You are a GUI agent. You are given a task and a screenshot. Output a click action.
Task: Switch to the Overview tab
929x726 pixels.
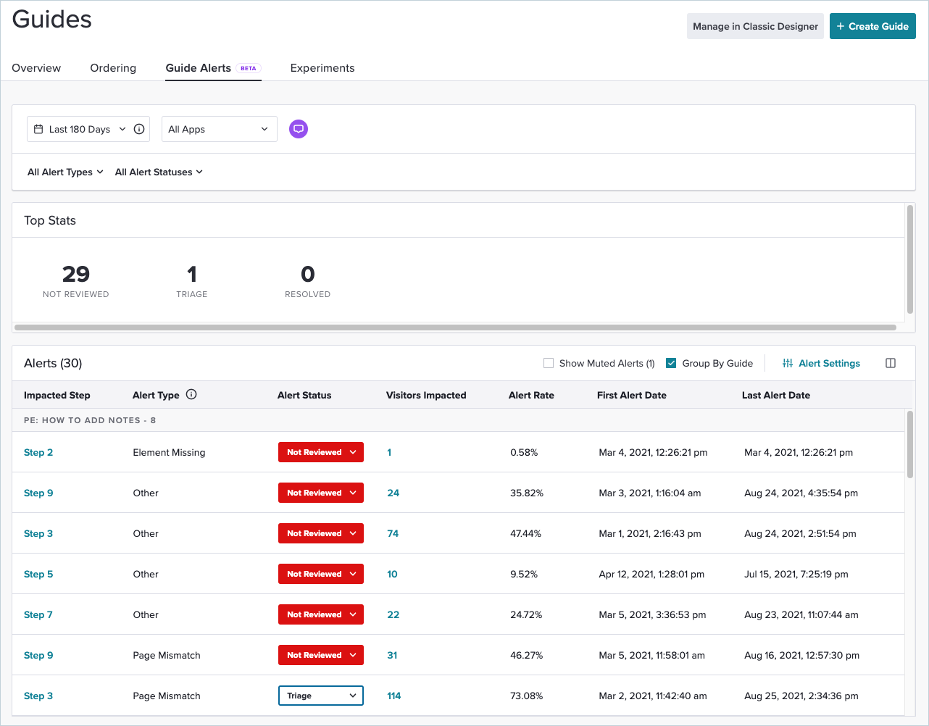pos(36,68)
